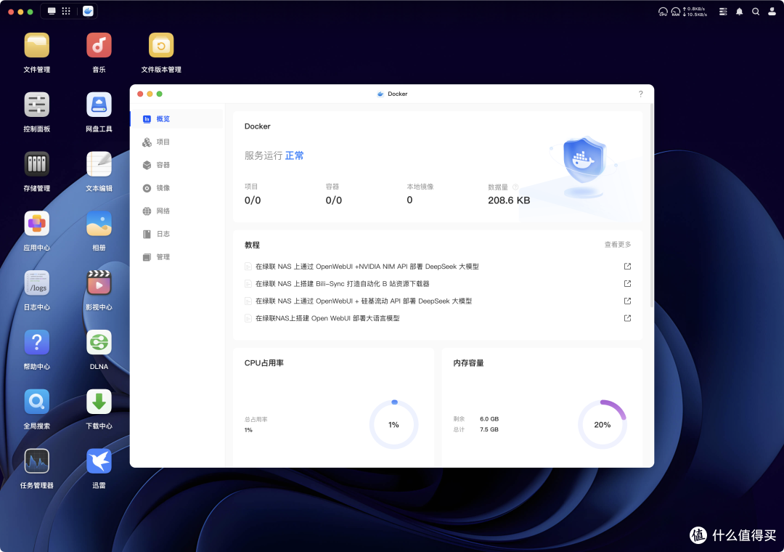Screen dimensions: 784x552
Task: Open external link for the NVIDIA NIM API tutorial
Action: [x=627, y=267]
